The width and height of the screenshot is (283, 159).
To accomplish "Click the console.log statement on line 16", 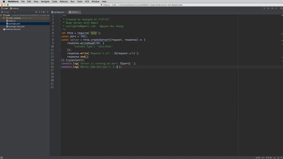I will tap(92, 67).
